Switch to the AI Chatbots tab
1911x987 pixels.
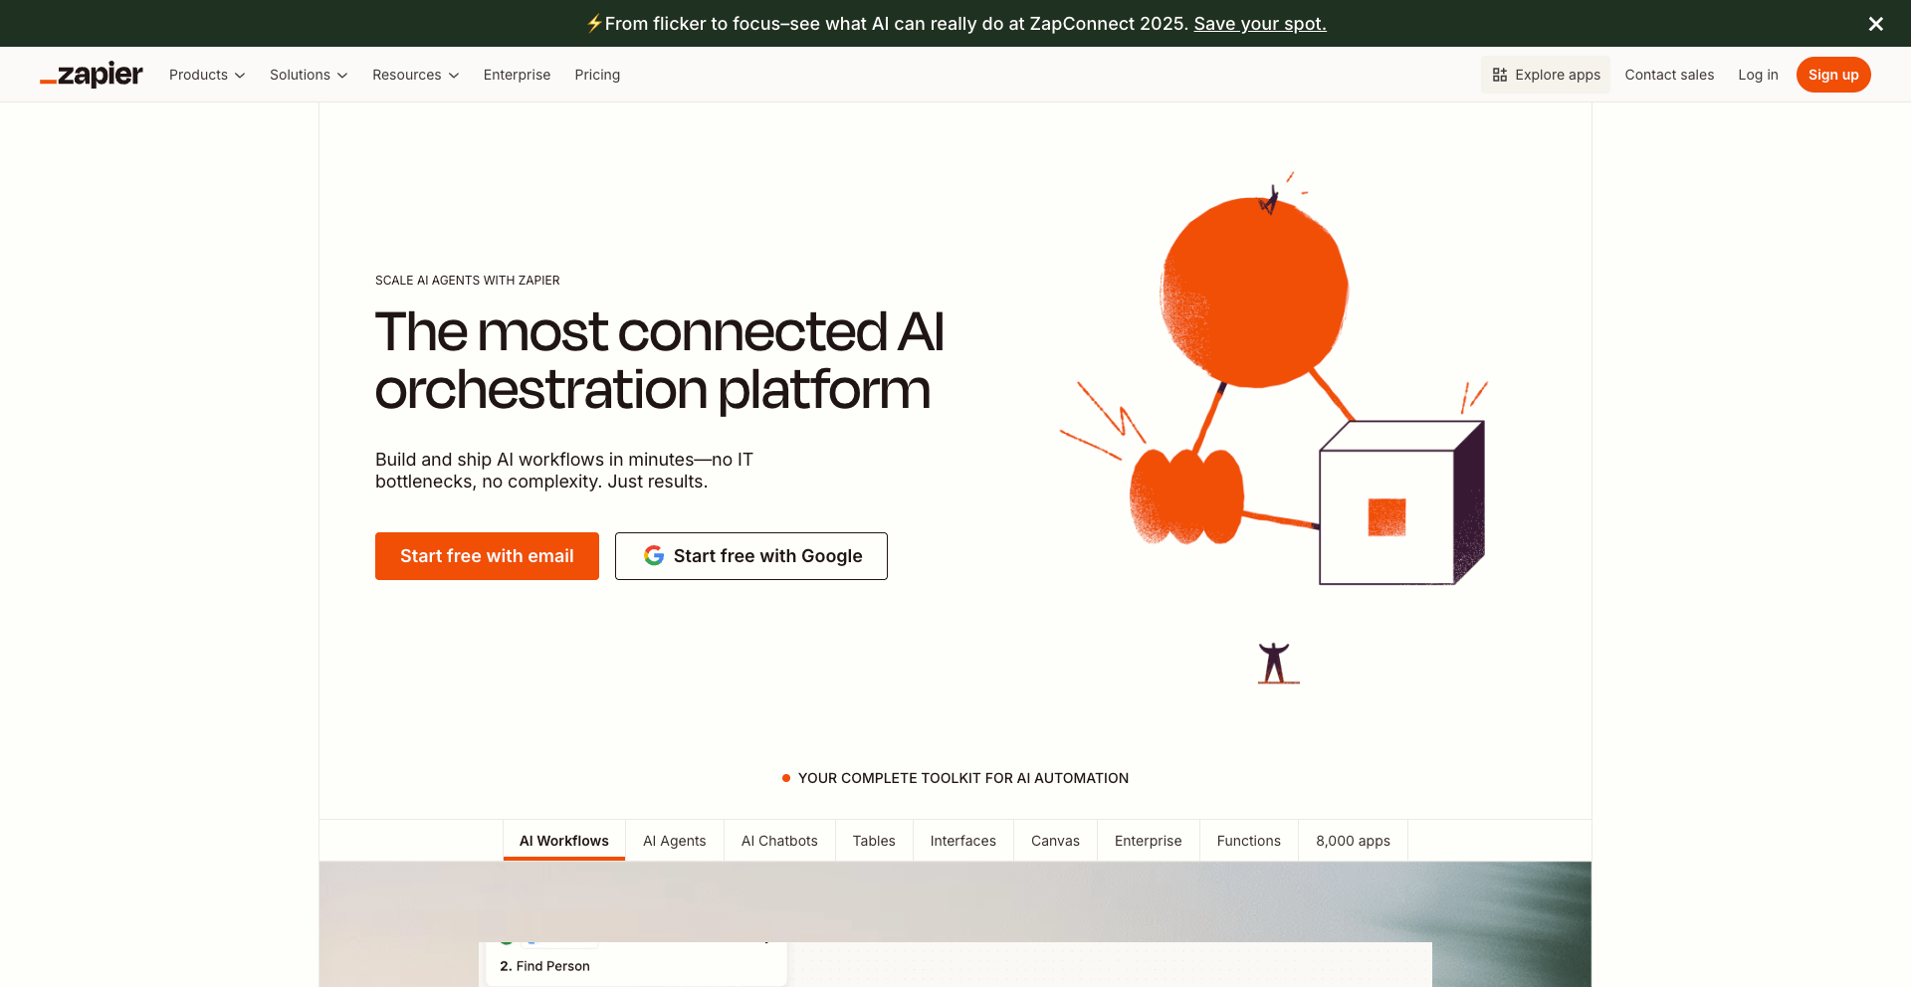point(779,841)
